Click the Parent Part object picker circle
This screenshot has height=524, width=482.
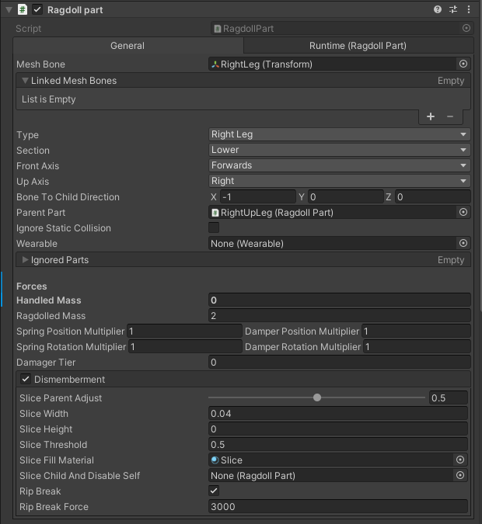(x=463, y=212)
